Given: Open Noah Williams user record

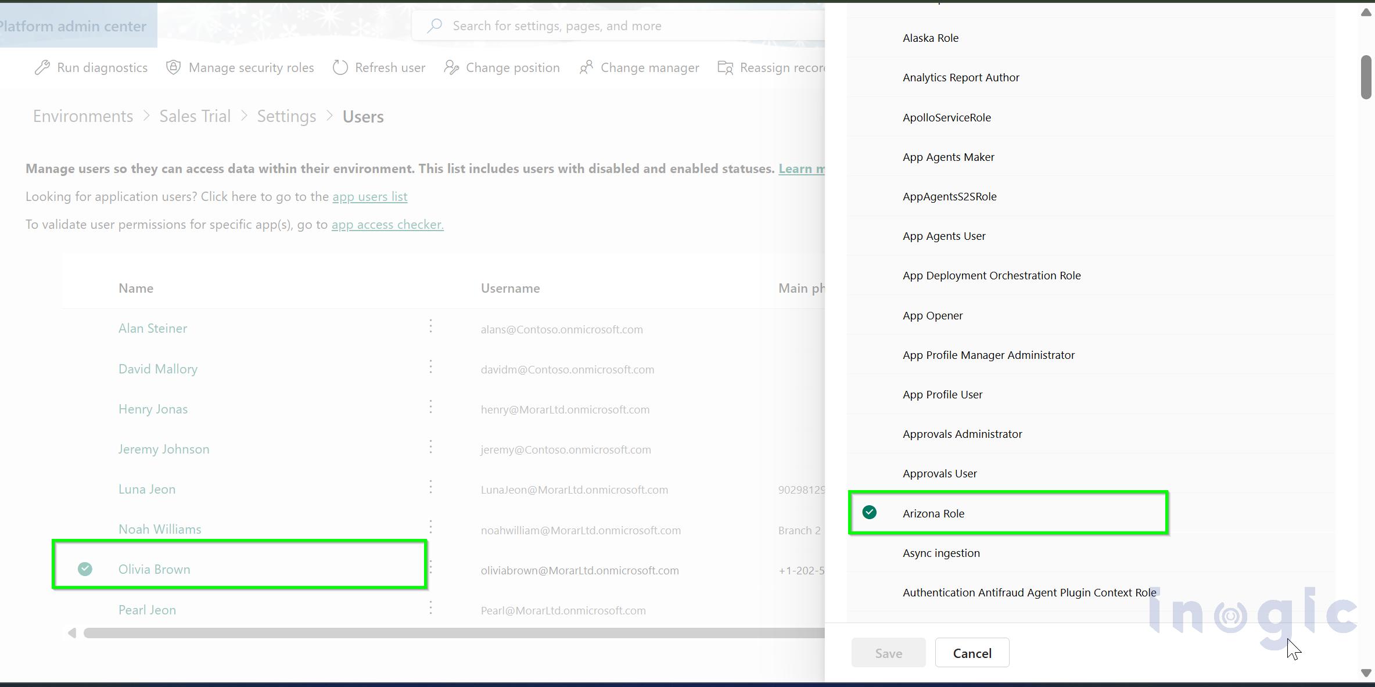Looking at the screenshot, I should (x=160, y=529).
